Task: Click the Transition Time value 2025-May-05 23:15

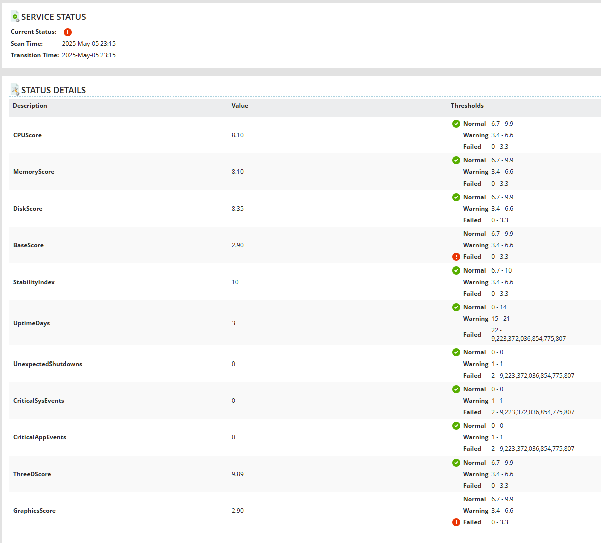Action: click(89, 55)
